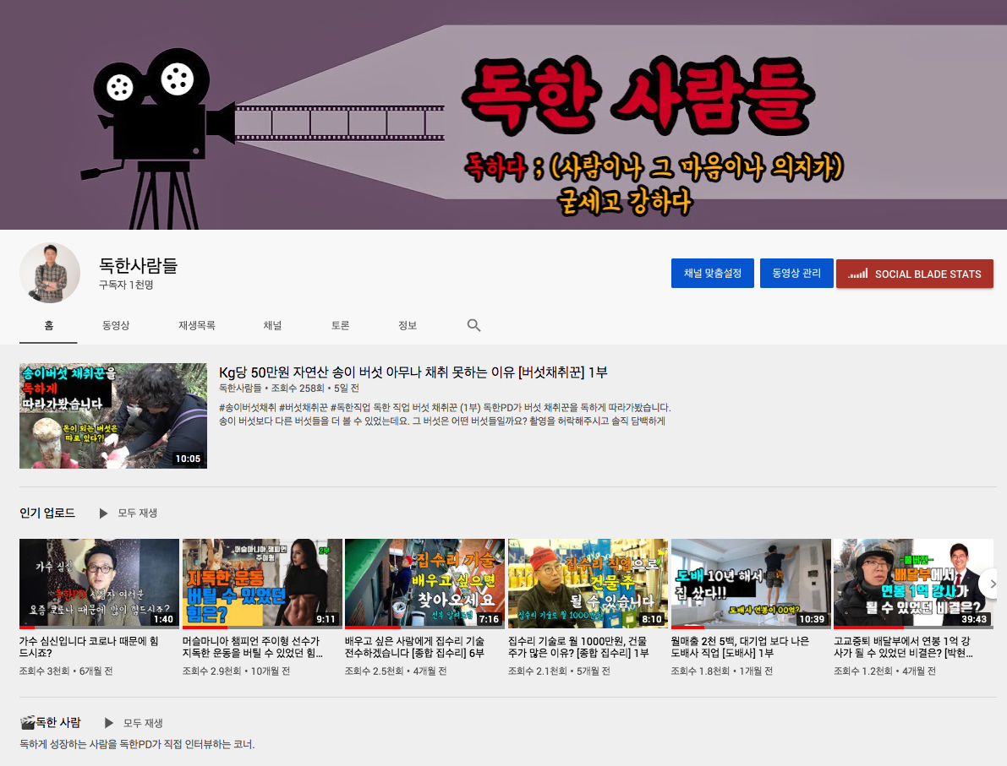Viewport: 1007px width, 766px height.
Task: Open the 토론 tab
Action: 340,324
